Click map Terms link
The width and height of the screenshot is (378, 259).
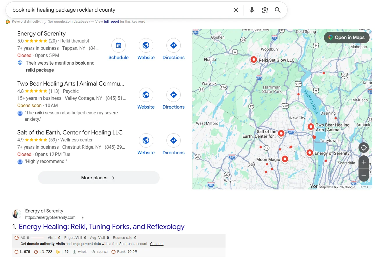[364, 187]
